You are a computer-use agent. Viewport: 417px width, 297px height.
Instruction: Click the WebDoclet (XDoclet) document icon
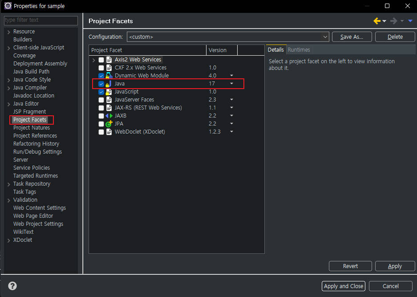pyautogui.click(x=109, y=132)
